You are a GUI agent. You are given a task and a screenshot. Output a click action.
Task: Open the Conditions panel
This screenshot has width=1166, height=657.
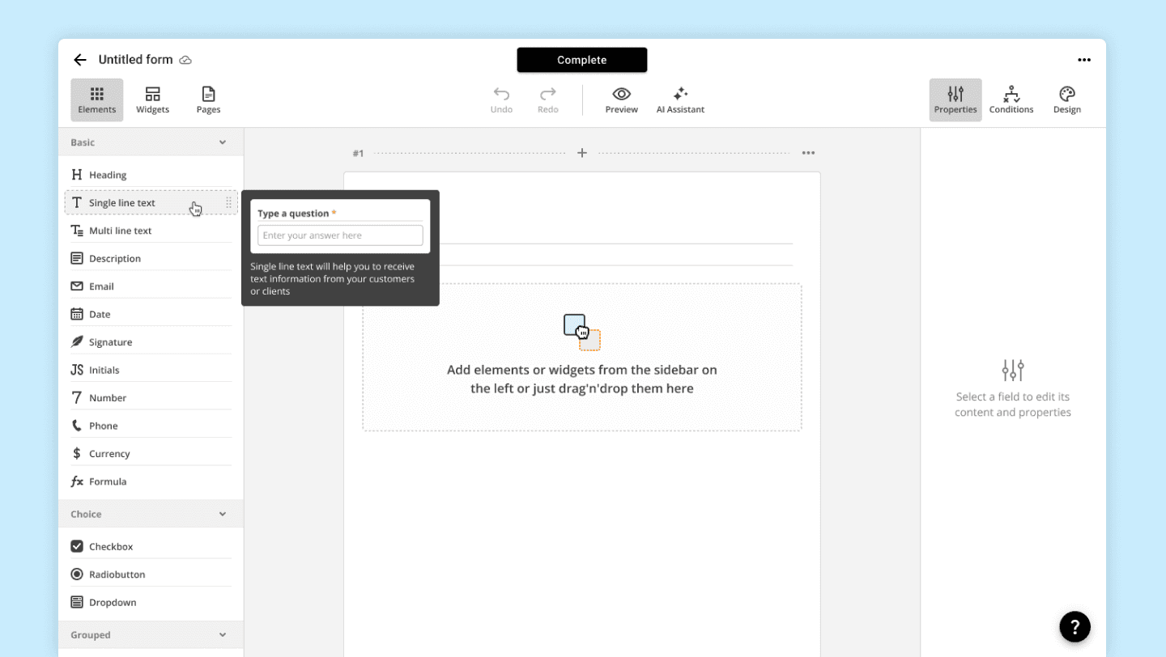[x=1011, y=100]
